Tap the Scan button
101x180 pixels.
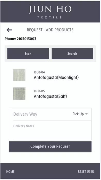pyautogui.click(x=28, y=54)
